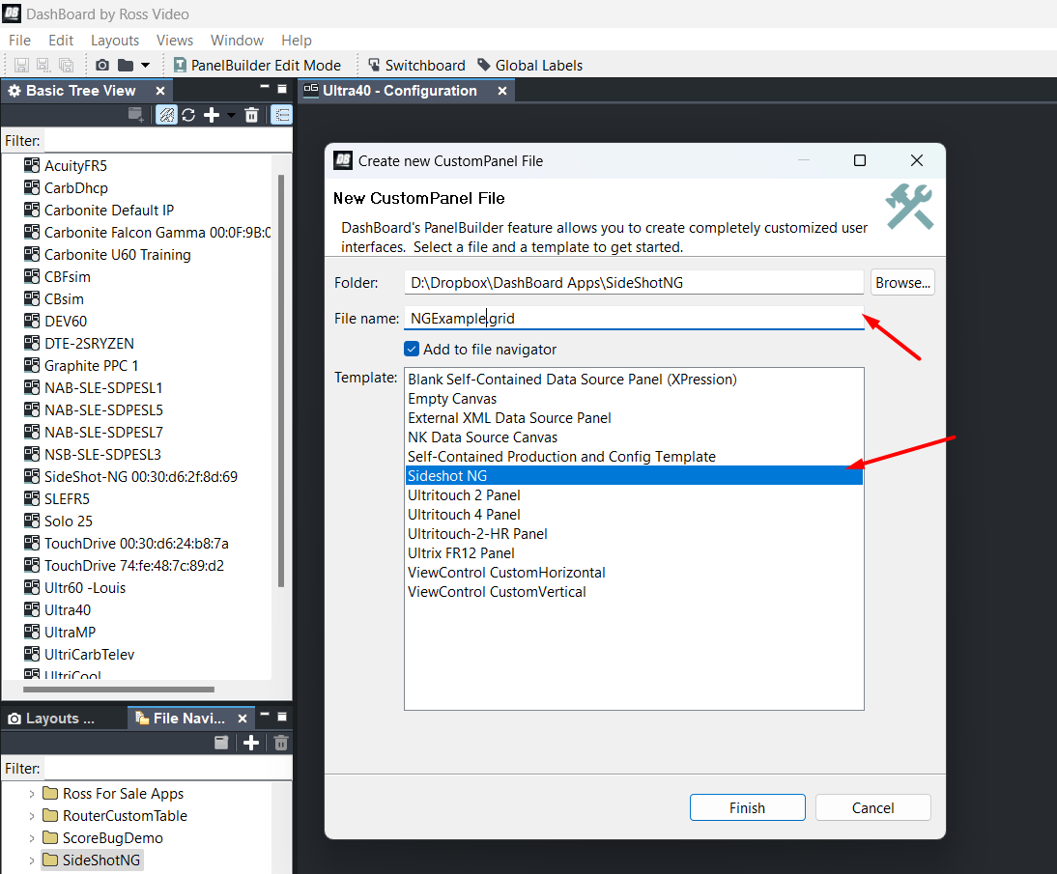Click the vertical scrollbar in the Tree View
Image resolution: width=1057 pixels, height=874 pixels.
(x=281, y=381)
